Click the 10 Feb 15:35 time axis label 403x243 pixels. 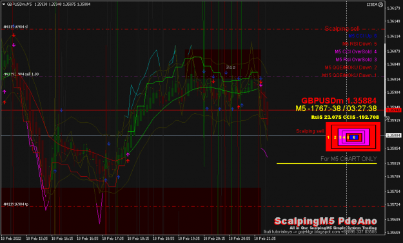tap(37, 239)
